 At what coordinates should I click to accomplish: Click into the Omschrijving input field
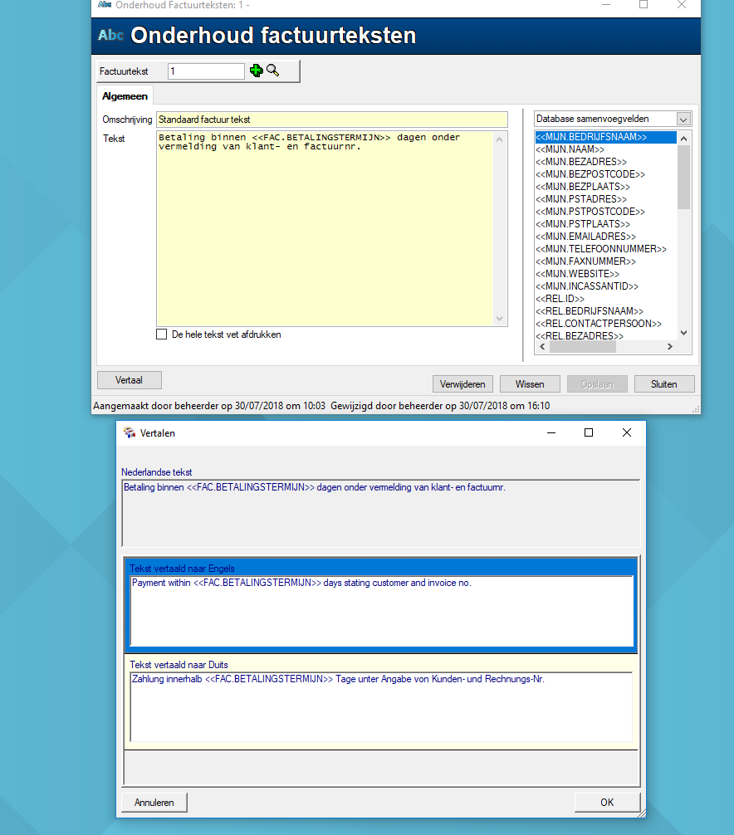click(332, 120)
